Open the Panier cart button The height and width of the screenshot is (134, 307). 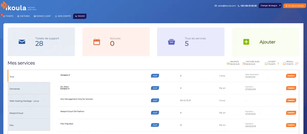[80, 16]
